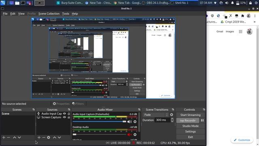Pause the recording with the pause icon
This screenshot has height=146, width=259.
[x=202, y=120]
